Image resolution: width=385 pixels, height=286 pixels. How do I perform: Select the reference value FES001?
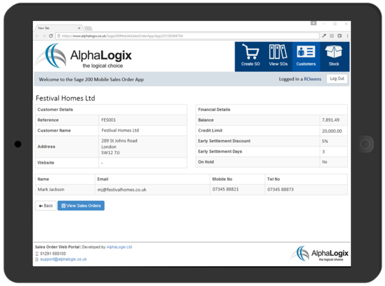coord(109,120)
